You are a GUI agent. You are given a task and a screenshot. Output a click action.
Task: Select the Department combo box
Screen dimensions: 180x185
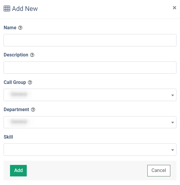click(x=90, y=122)
